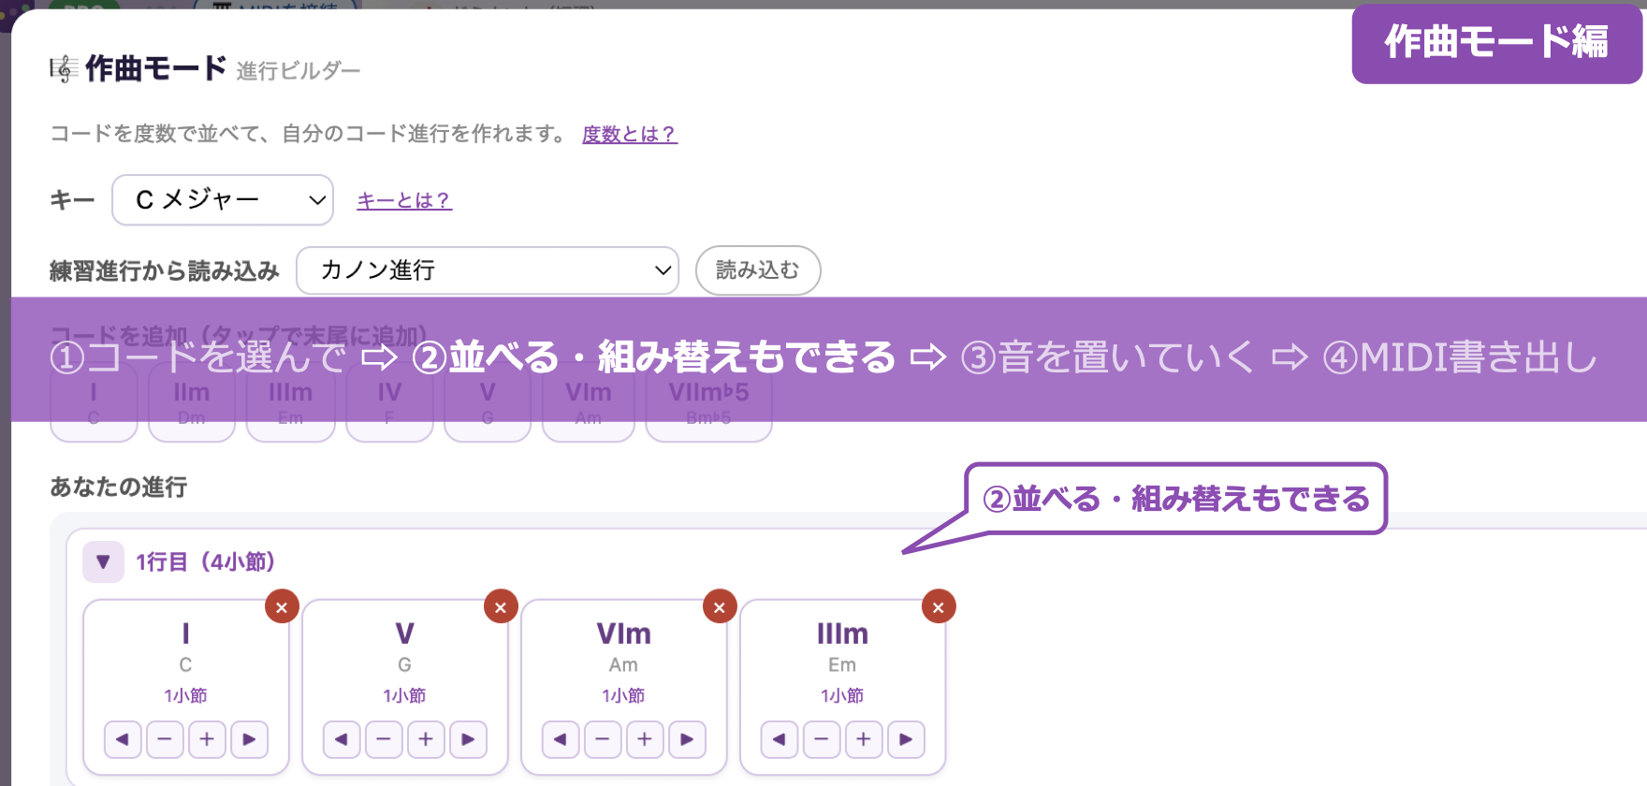Click the 読み込む load button
This screenshot has height=786, width=1647.
pos(758,270)
